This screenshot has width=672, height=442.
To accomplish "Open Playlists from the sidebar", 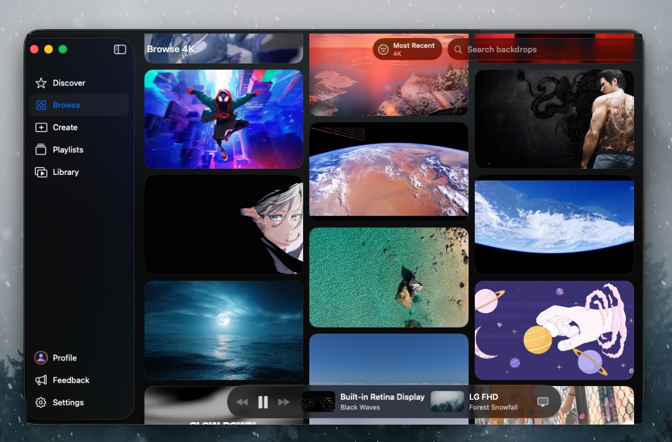I will tap(68, 149).
